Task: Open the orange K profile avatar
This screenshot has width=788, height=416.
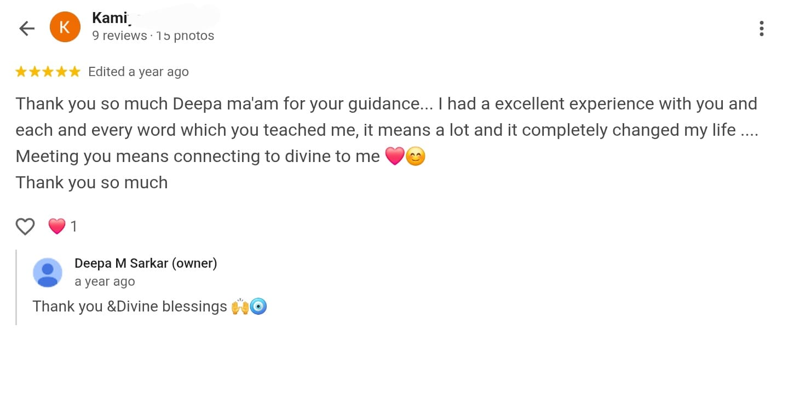Action: coord(65,27)
